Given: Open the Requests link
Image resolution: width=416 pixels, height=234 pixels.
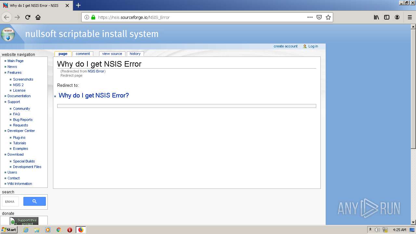Looking at the screenshot, I should [20, 125].
